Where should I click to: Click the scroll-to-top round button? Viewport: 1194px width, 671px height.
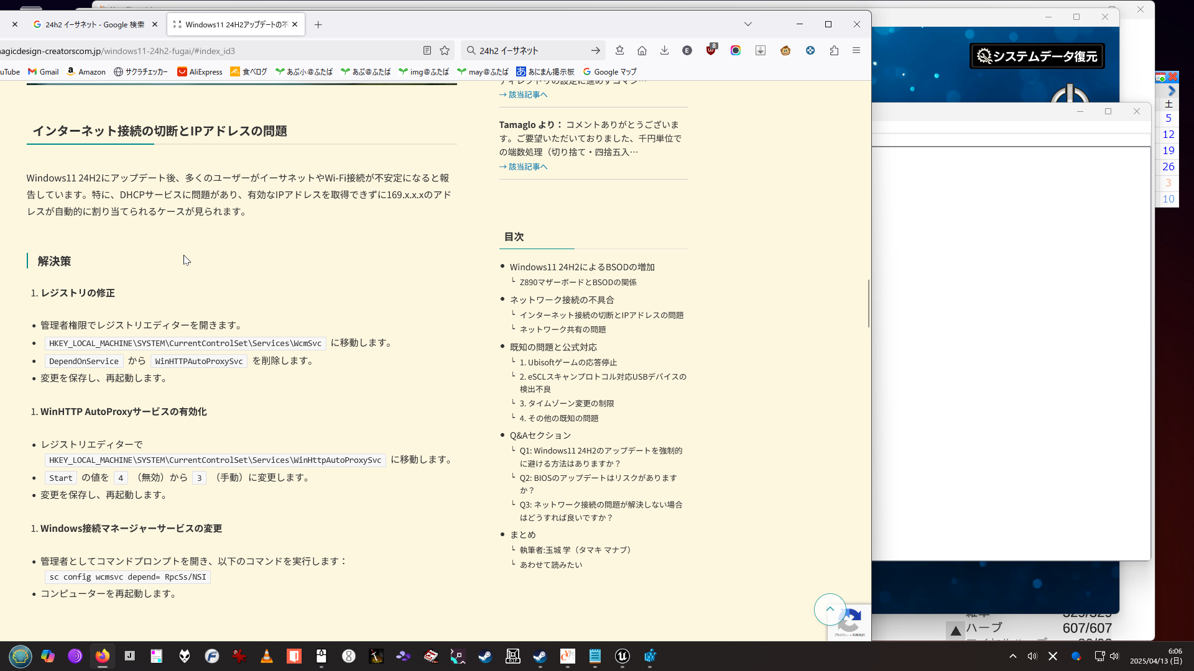[830, 609]
